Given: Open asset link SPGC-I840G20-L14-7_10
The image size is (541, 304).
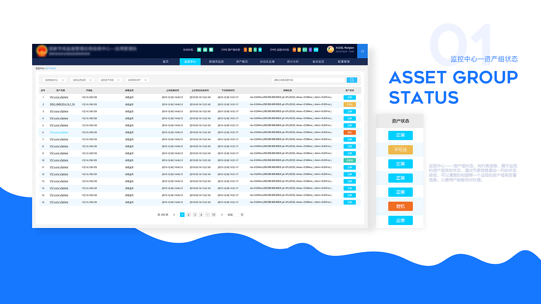Looking at the screenshot, I should 62,104.
